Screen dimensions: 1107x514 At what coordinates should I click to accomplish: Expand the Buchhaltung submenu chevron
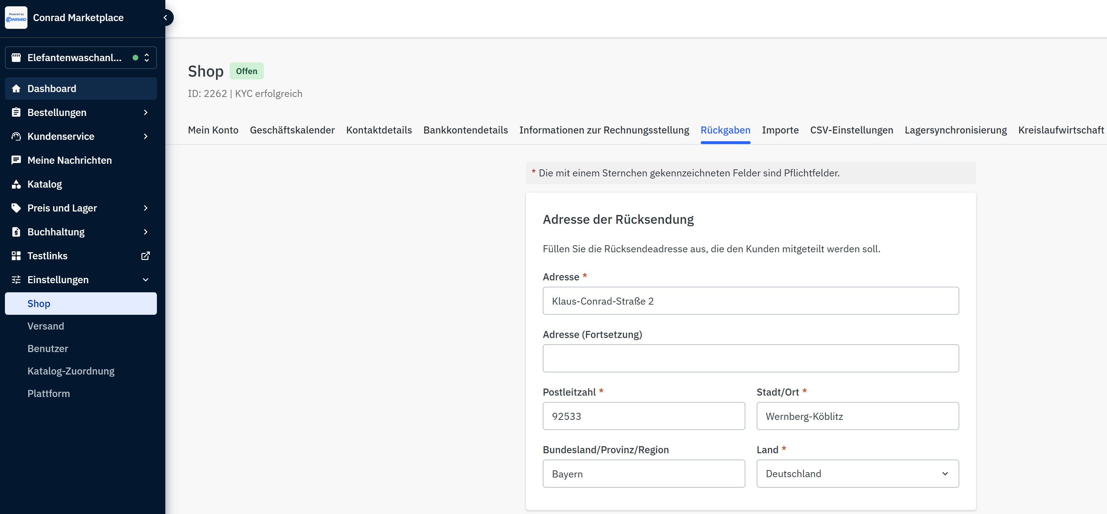click(146, 232)
